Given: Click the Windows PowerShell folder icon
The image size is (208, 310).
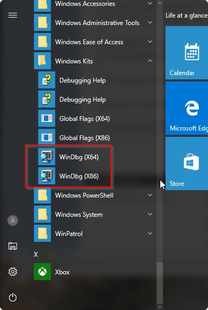Looking at the screenshot, I should tap(42, 195).
